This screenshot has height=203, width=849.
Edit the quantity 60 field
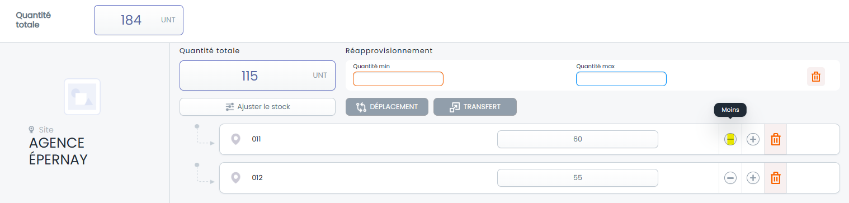click(578, 139)
